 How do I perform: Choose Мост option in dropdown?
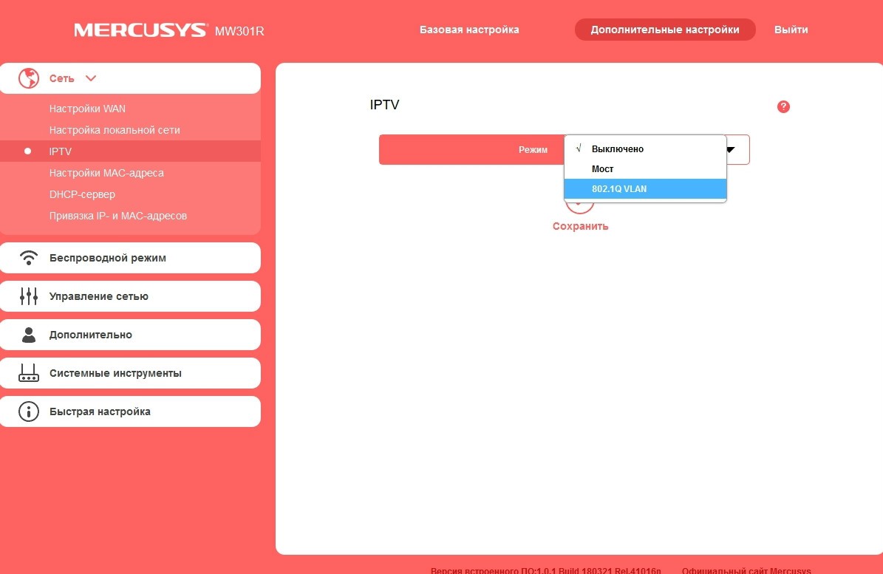[603, 169]
